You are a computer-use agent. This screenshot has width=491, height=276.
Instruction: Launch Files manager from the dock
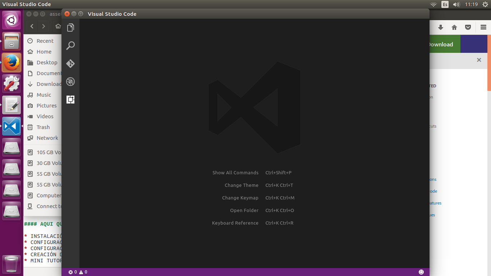tap(12, 41)
